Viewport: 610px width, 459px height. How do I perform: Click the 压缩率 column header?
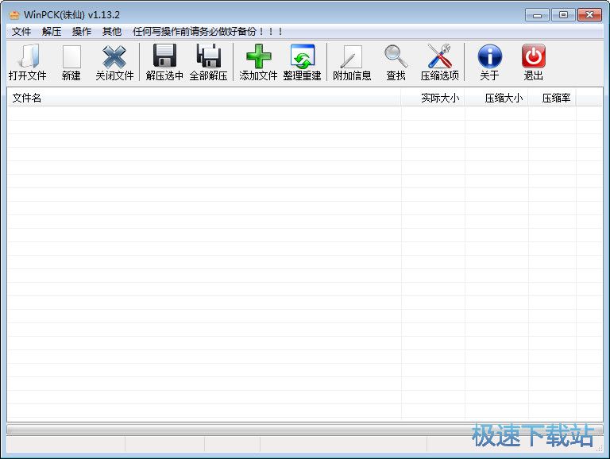point(556,98)
